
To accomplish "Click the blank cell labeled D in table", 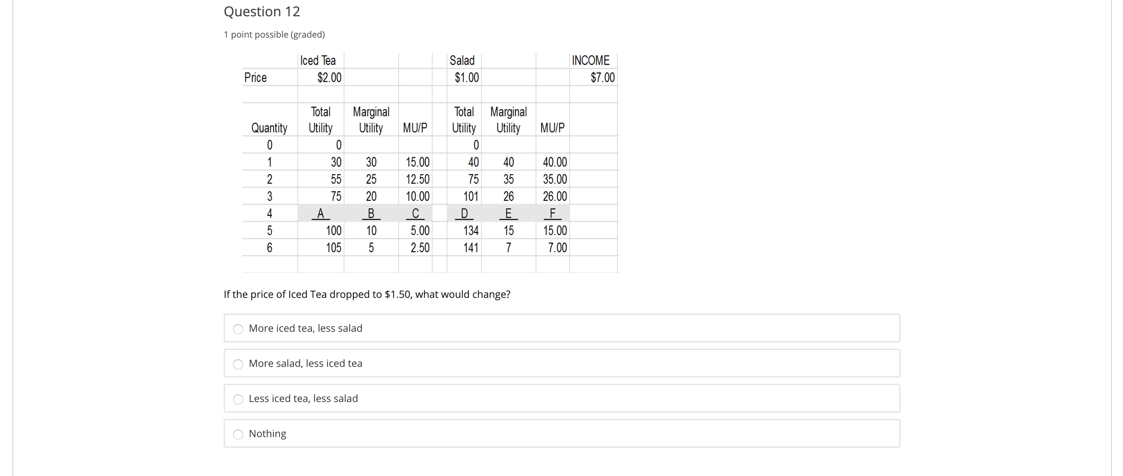I will tap(464, 213).
